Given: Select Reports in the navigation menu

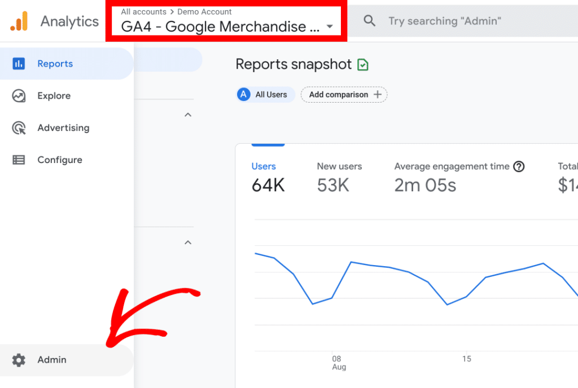Looking at the screenshot, I should click(x=55, y=63).
